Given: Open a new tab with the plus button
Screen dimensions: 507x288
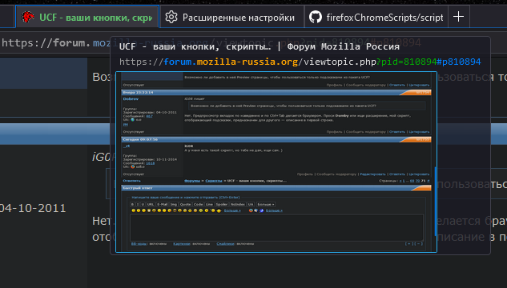Looking at the screenshot, I should [x=458, y=17].
